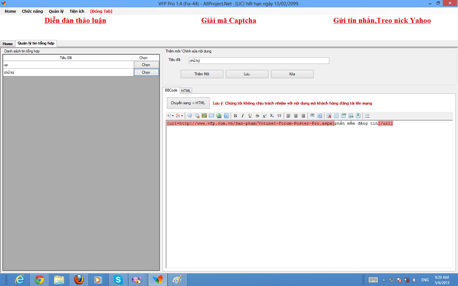458x286 pixels.
Task: Click the table icon with red A
Action: (x=329, y=116)
